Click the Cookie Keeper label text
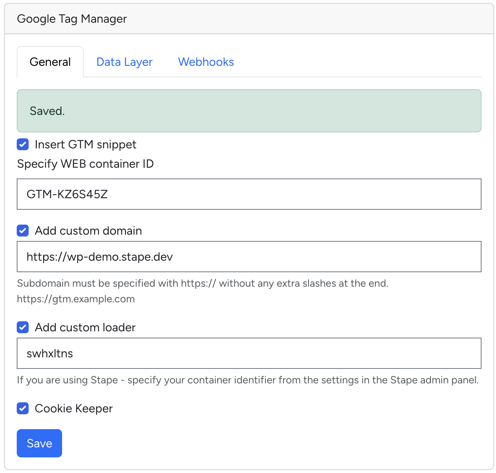The height and width of the screenshot is (473, 496). point(73,408)
